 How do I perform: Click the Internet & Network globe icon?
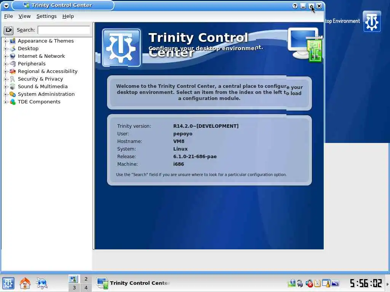click(13, 56)
